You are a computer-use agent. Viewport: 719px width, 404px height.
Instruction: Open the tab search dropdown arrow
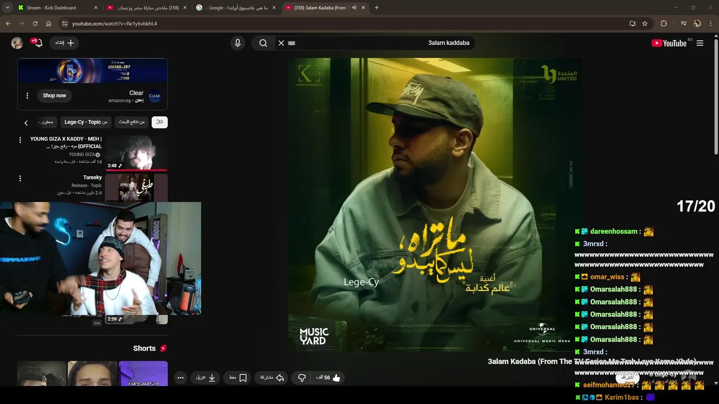pos(7,8)
